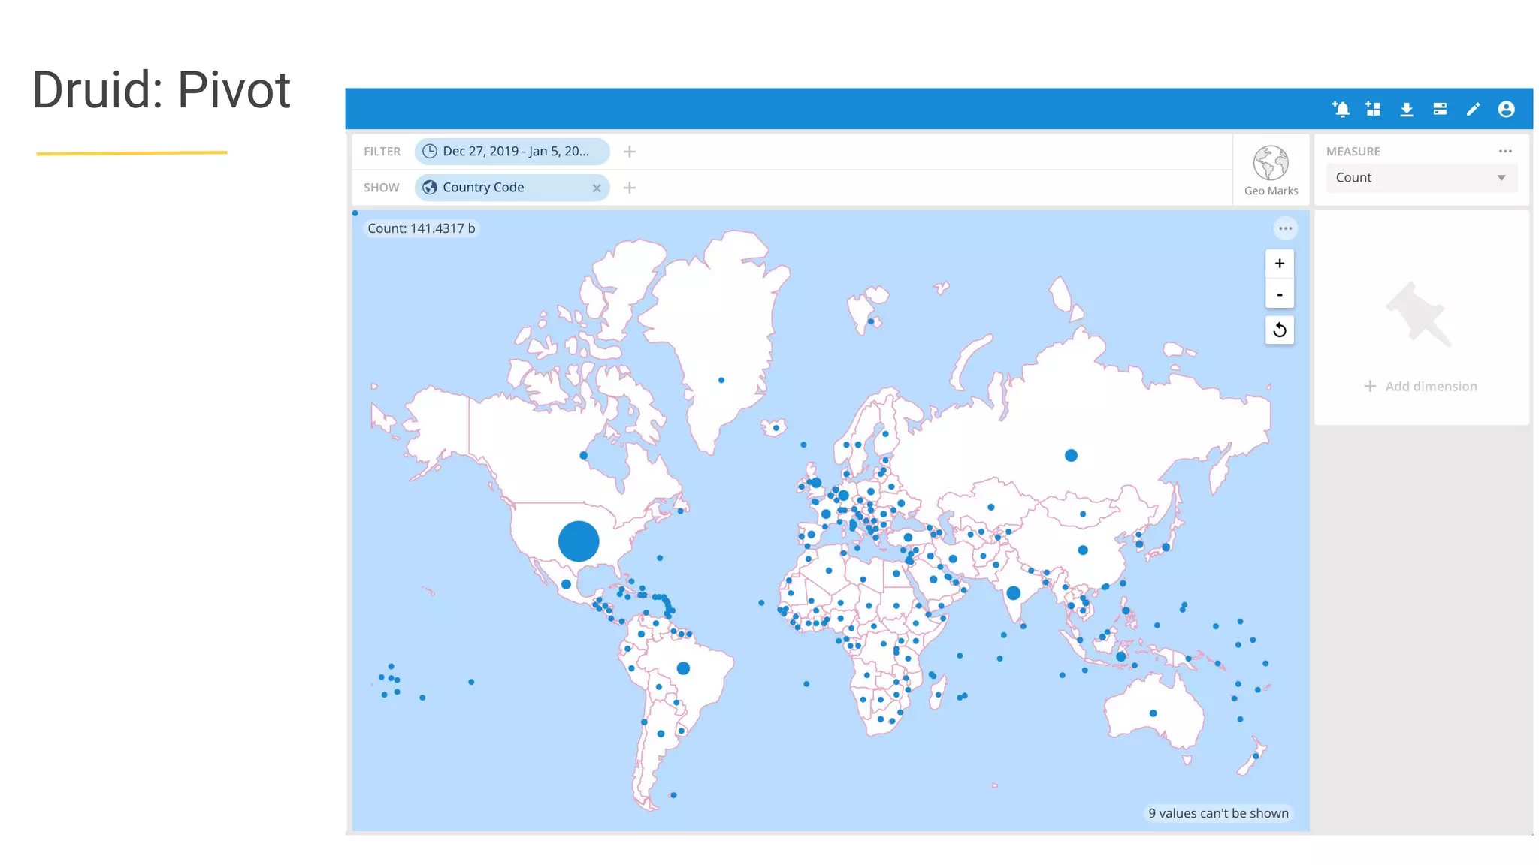
Task: Click the Country Code dimension pill
Action: (x=500, y=188)
